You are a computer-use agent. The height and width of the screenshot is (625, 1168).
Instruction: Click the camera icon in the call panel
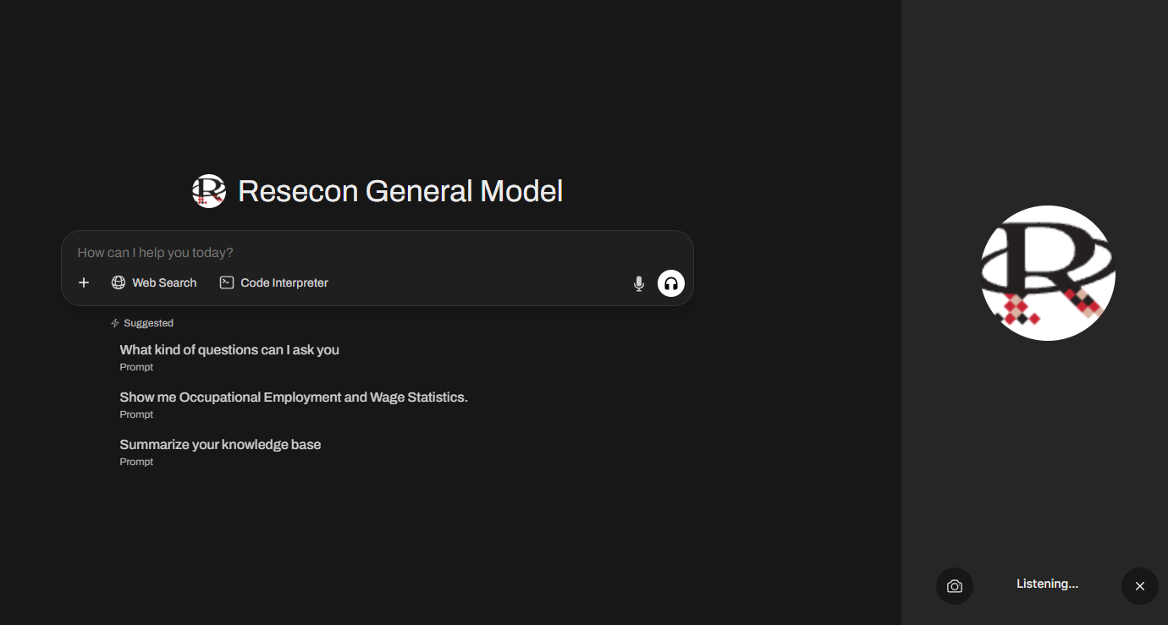(954, 585)
